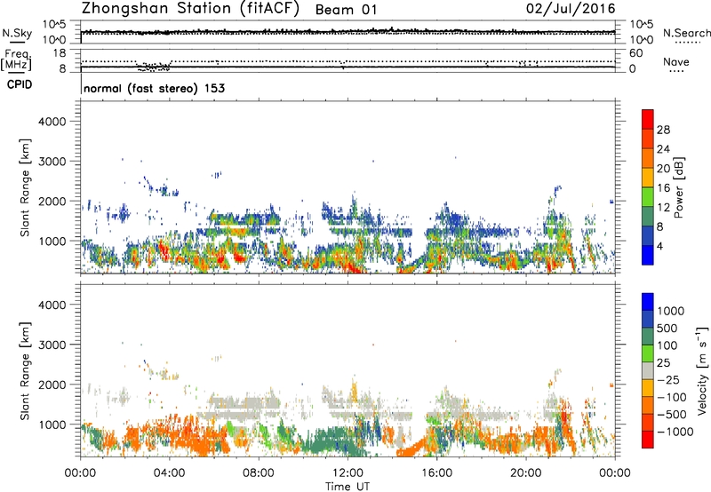Select the 'N.Sky' legend label
Viewport: 711px width, 492px height.
tap(17, 33)
